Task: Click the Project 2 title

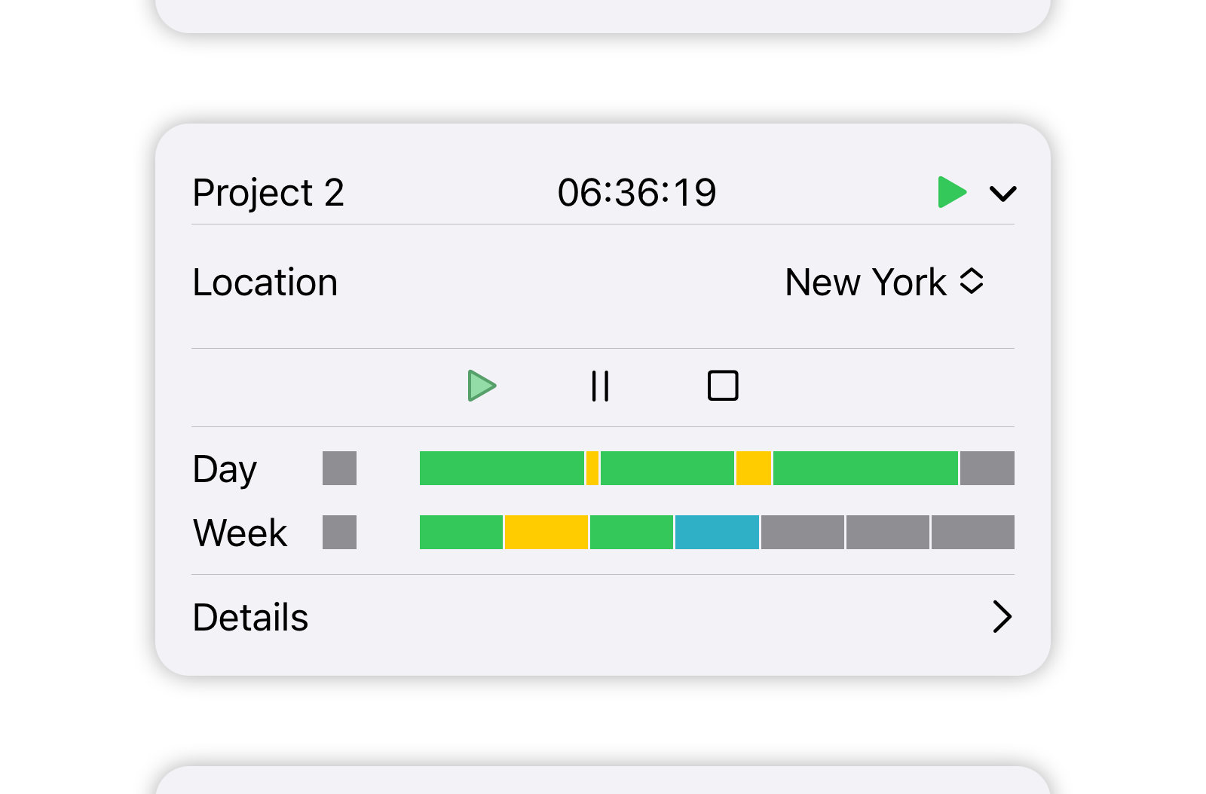Action: point(268,193)
